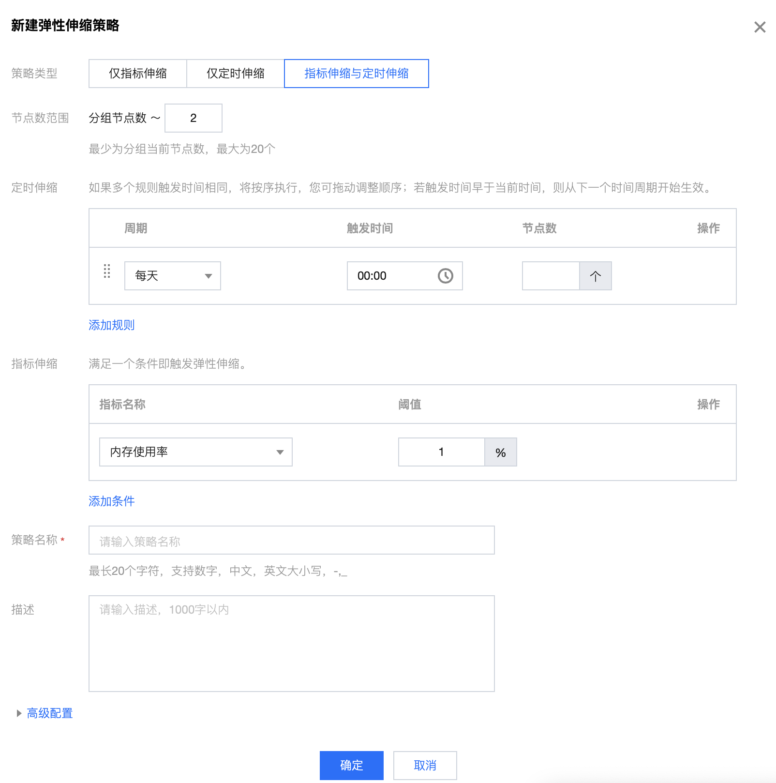Open the 每天 period dropdown

(173, 276)
